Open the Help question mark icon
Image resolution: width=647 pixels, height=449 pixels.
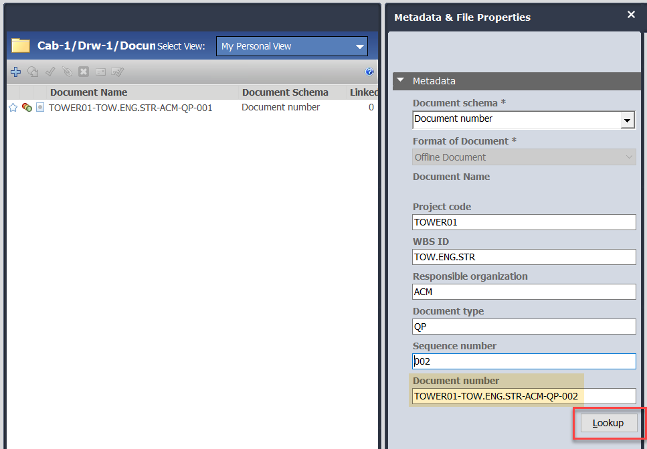369,72
